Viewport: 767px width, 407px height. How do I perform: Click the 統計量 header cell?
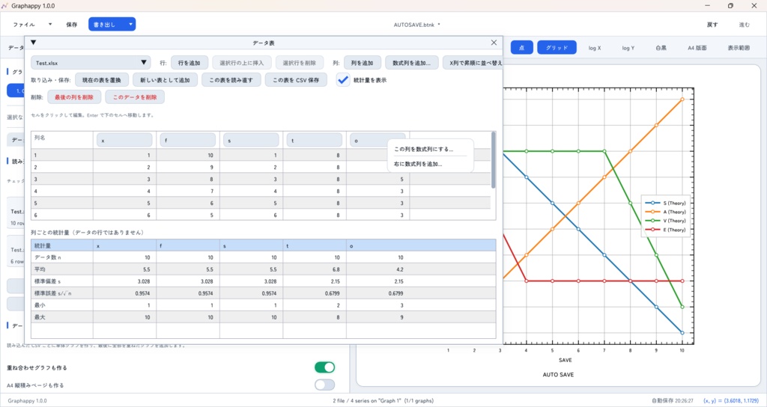[62, 245]
